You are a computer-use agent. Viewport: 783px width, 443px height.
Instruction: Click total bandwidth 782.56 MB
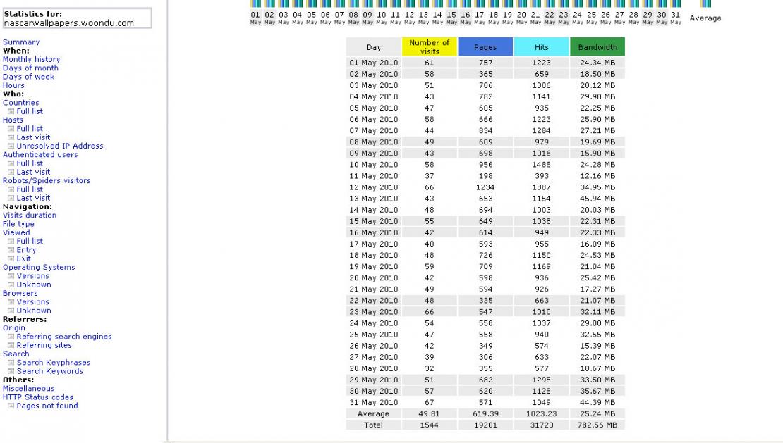click(x=597, y=425)
